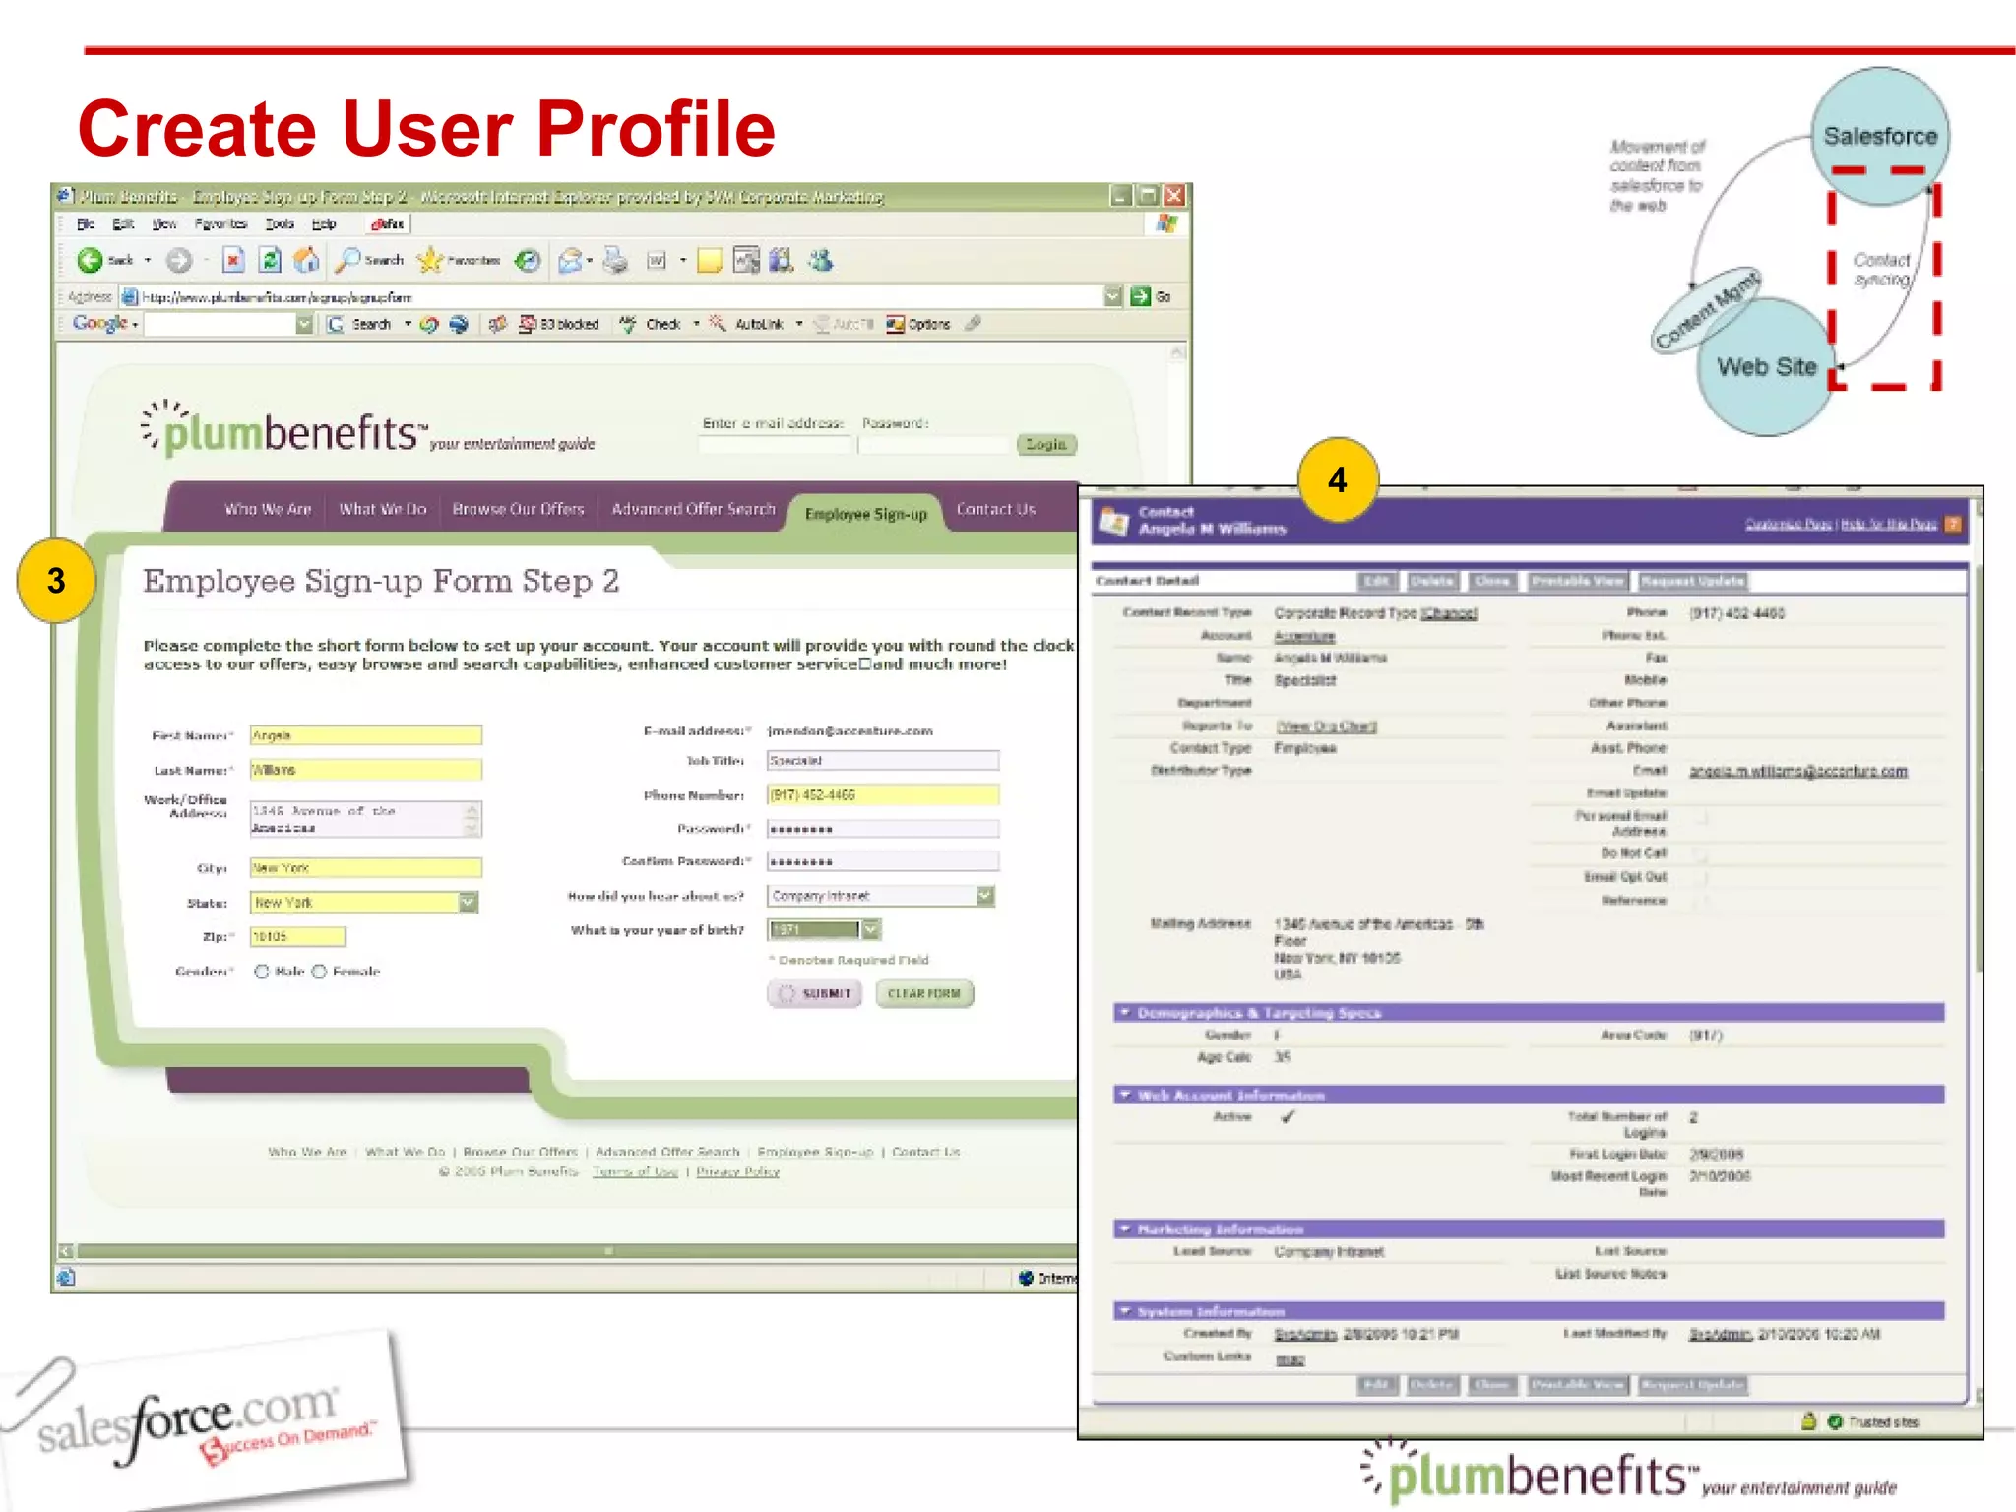Click the Refresh page icon in IE toolbar

pos(270,260)
